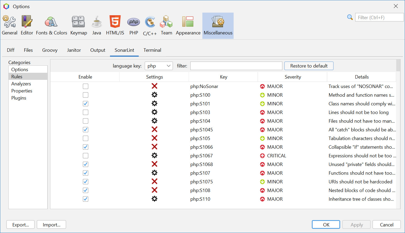Image resolution: width=405 pixels, height=233 pixels.
Task: Check the php:S103 rule checkbox
Action: point(85,112)
